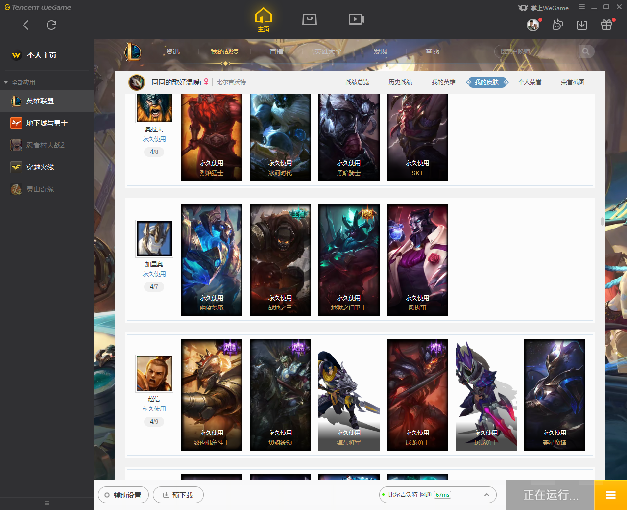Click the 正在运行 status button
Image resolution: width=627 pixels, height=510 pixels.
[550, 495]
